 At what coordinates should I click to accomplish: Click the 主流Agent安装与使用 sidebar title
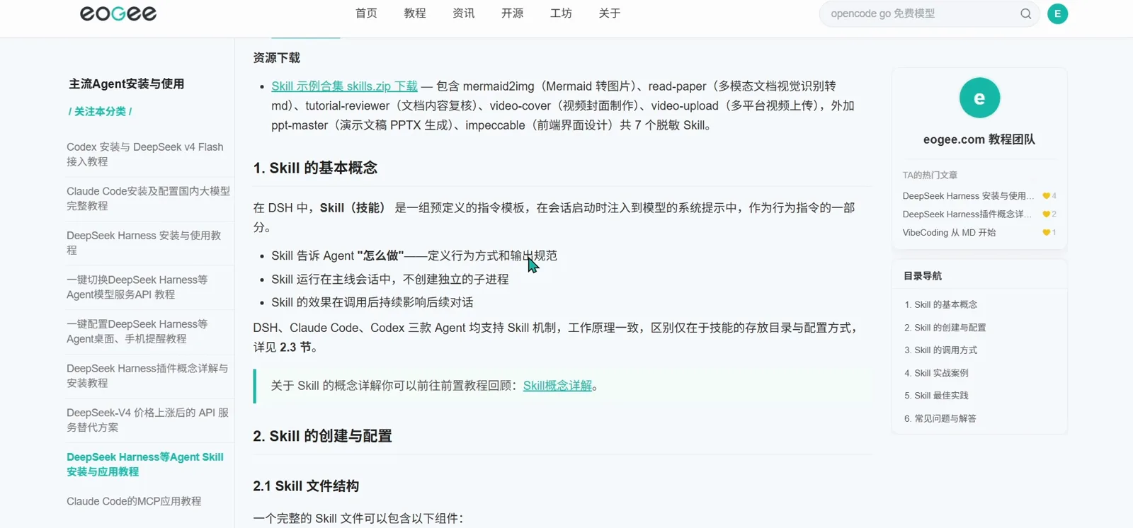click(x=127, y=84)
